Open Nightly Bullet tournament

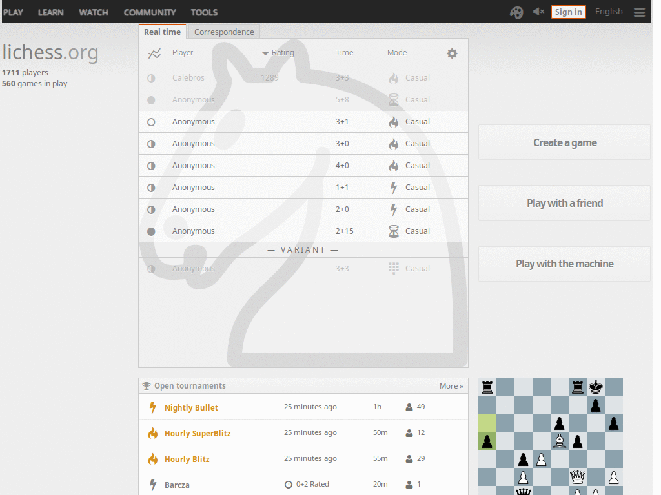[x=191, y=407]
